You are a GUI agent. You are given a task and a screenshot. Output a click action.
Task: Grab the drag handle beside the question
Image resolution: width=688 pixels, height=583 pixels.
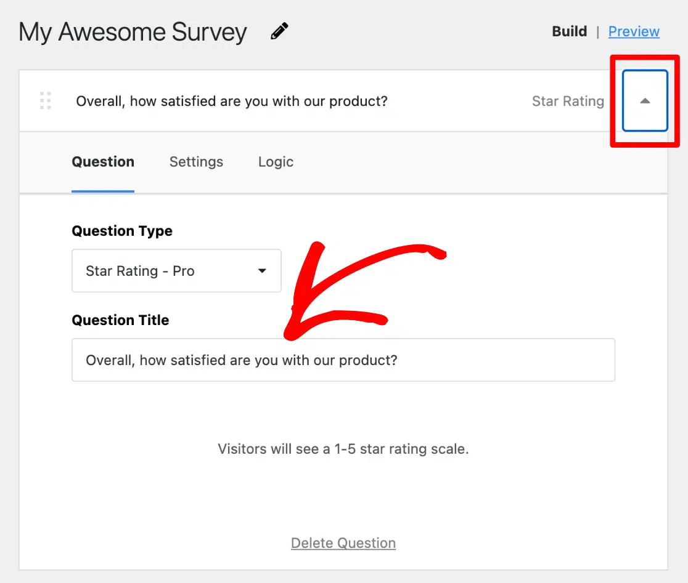click(x=46, y=101)
